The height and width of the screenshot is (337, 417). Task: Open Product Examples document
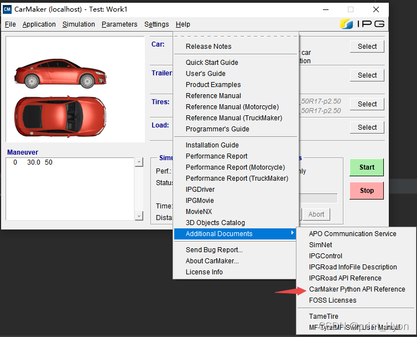[236, 84]
